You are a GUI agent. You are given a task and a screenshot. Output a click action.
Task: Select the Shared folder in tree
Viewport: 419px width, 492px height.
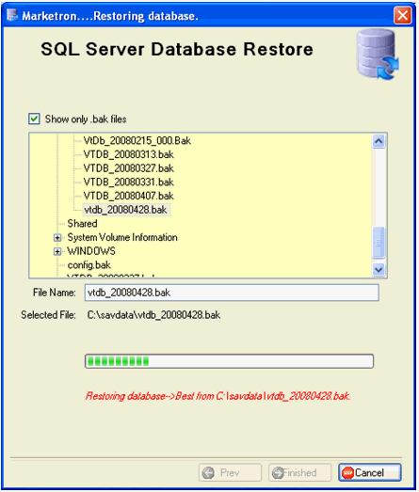point(82,223)
